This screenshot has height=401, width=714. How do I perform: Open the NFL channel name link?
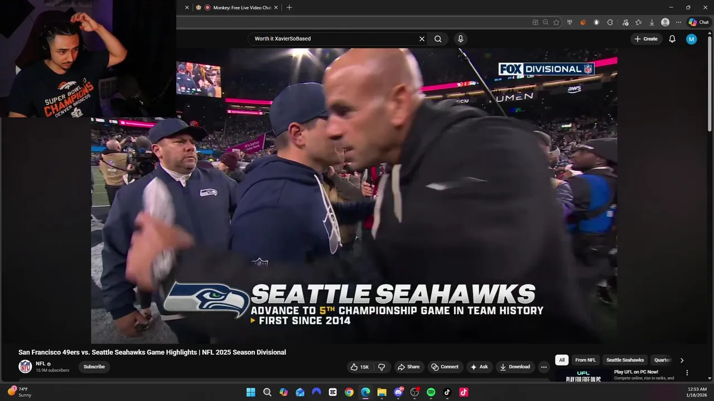(41, 364)
